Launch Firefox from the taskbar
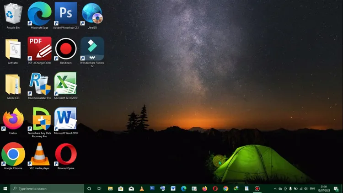This screenshot has height=193, width=343. 204,188
